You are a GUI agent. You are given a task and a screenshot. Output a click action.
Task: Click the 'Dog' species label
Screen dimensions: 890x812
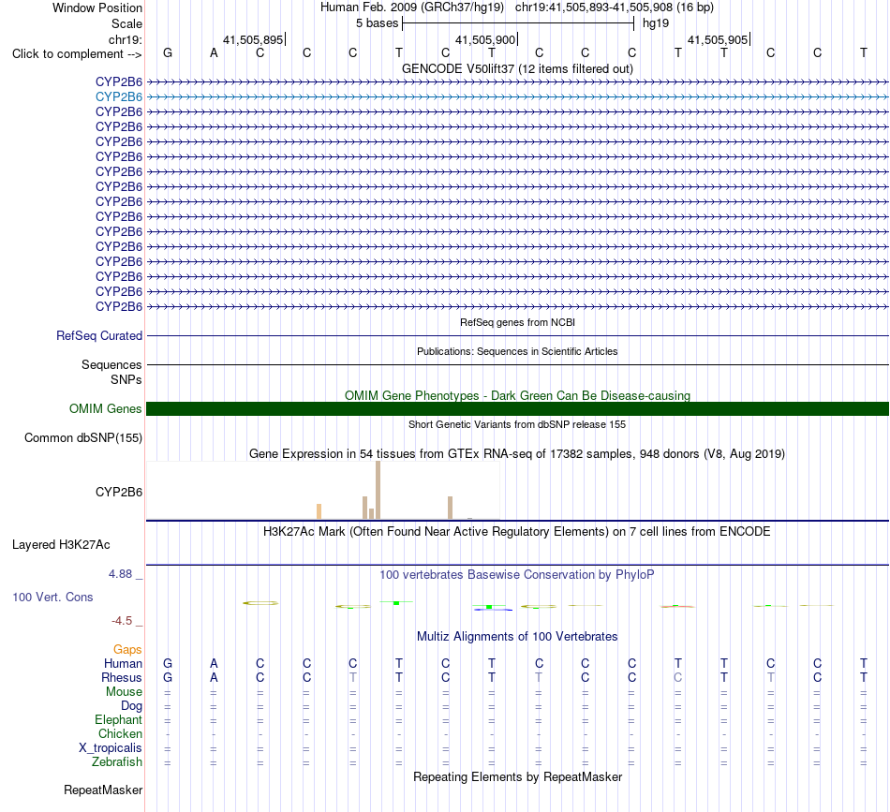[131, 706]
